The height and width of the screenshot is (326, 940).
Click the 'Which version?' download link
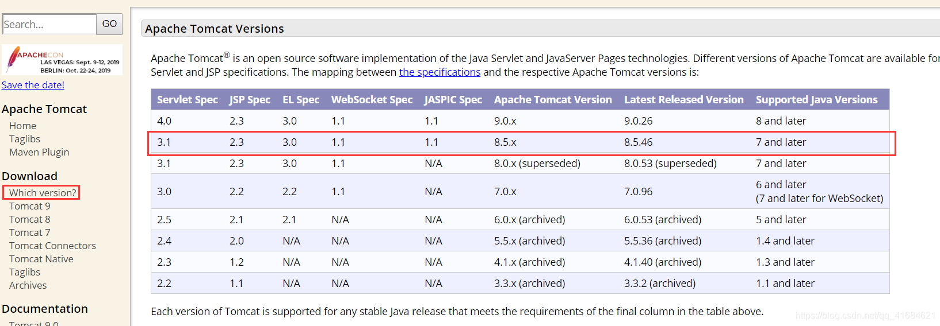coord(43,193)
